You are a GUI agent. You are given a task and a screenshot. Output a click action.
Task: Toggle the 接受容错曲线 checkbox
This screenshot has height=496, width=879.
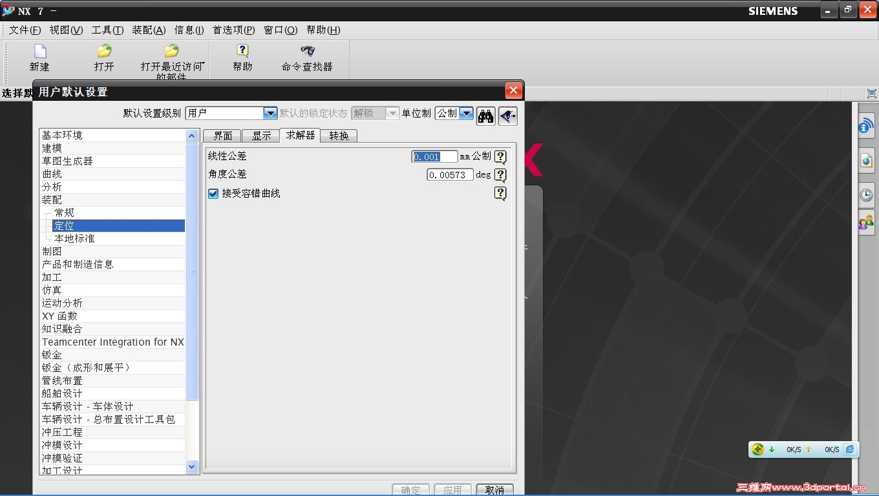213,194
